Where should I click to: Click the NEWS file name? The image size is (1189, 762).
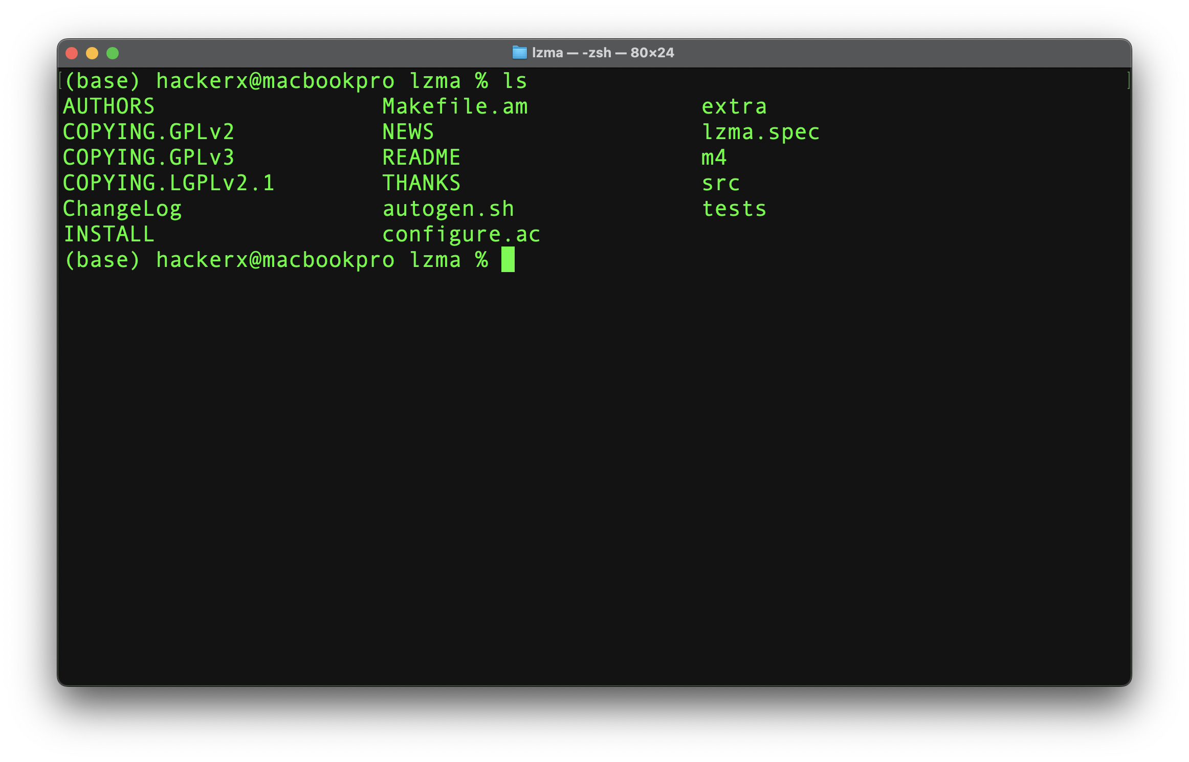(408, 132)
